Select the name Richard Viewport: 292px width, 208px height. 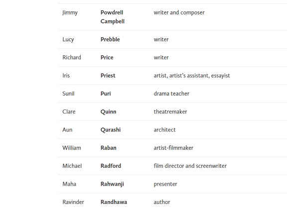(x=72, y=58)
